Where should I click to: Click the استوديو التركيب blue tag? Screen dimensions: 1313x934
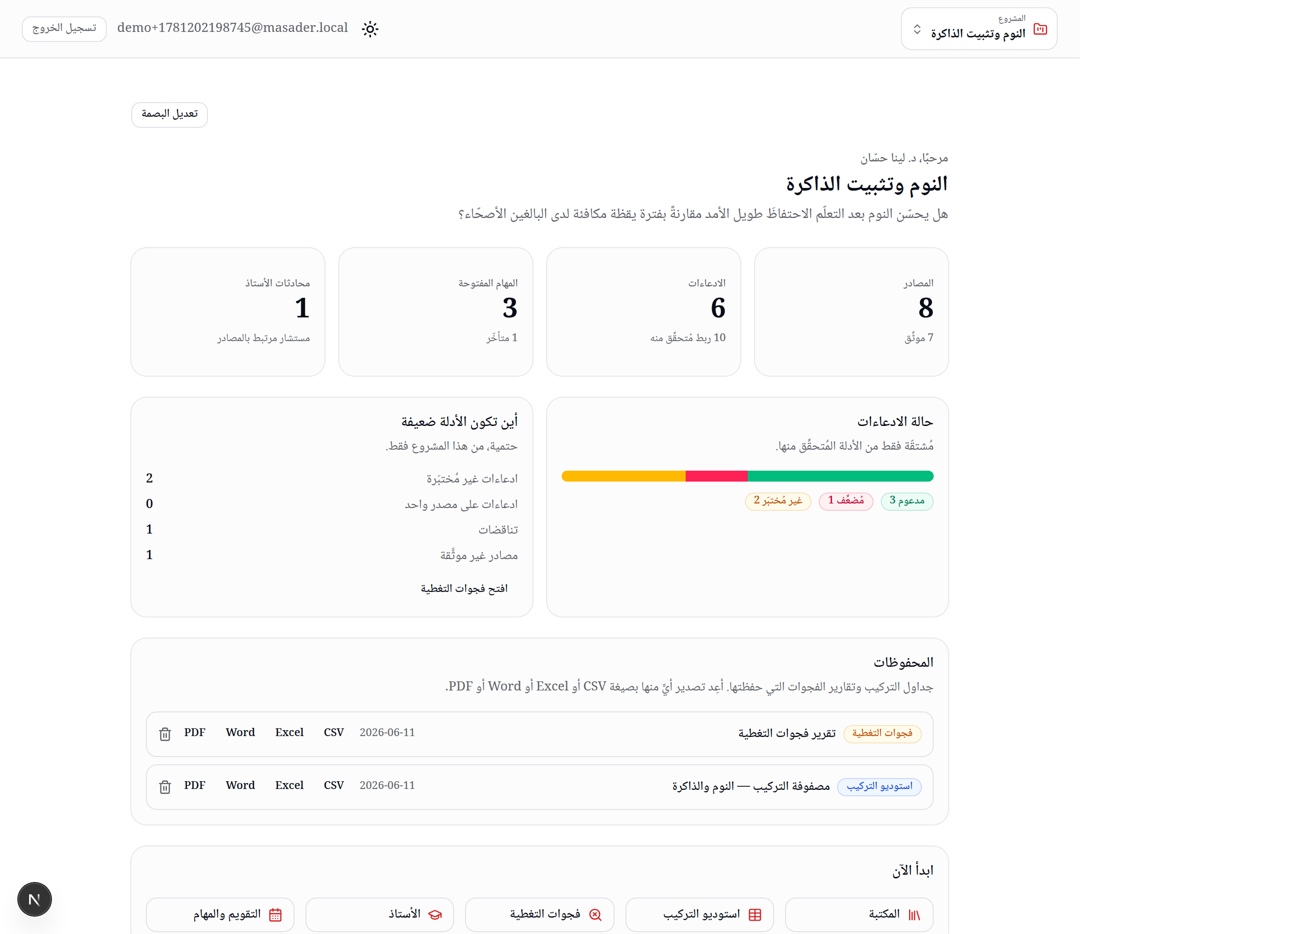coord(879,786)
